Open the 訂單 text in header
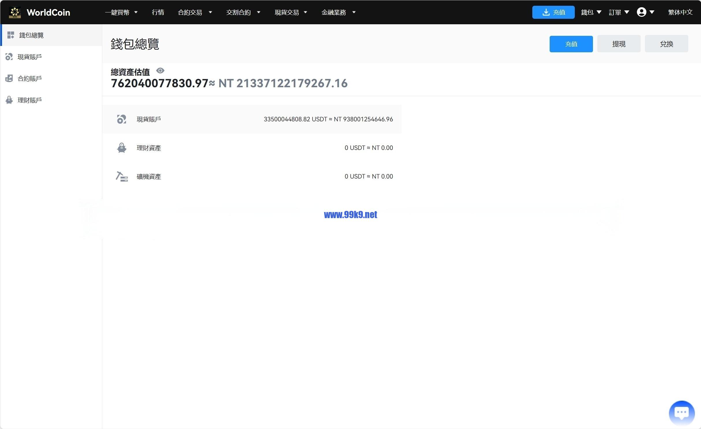701x429 pixels. 615,12
